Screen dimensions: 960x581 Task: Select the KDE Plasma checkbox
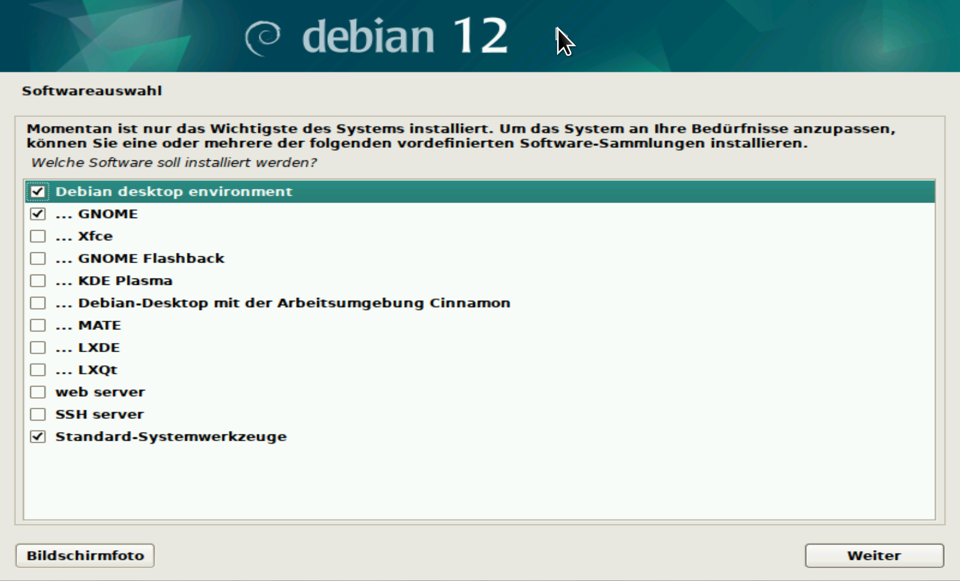[x=38, y=281]
